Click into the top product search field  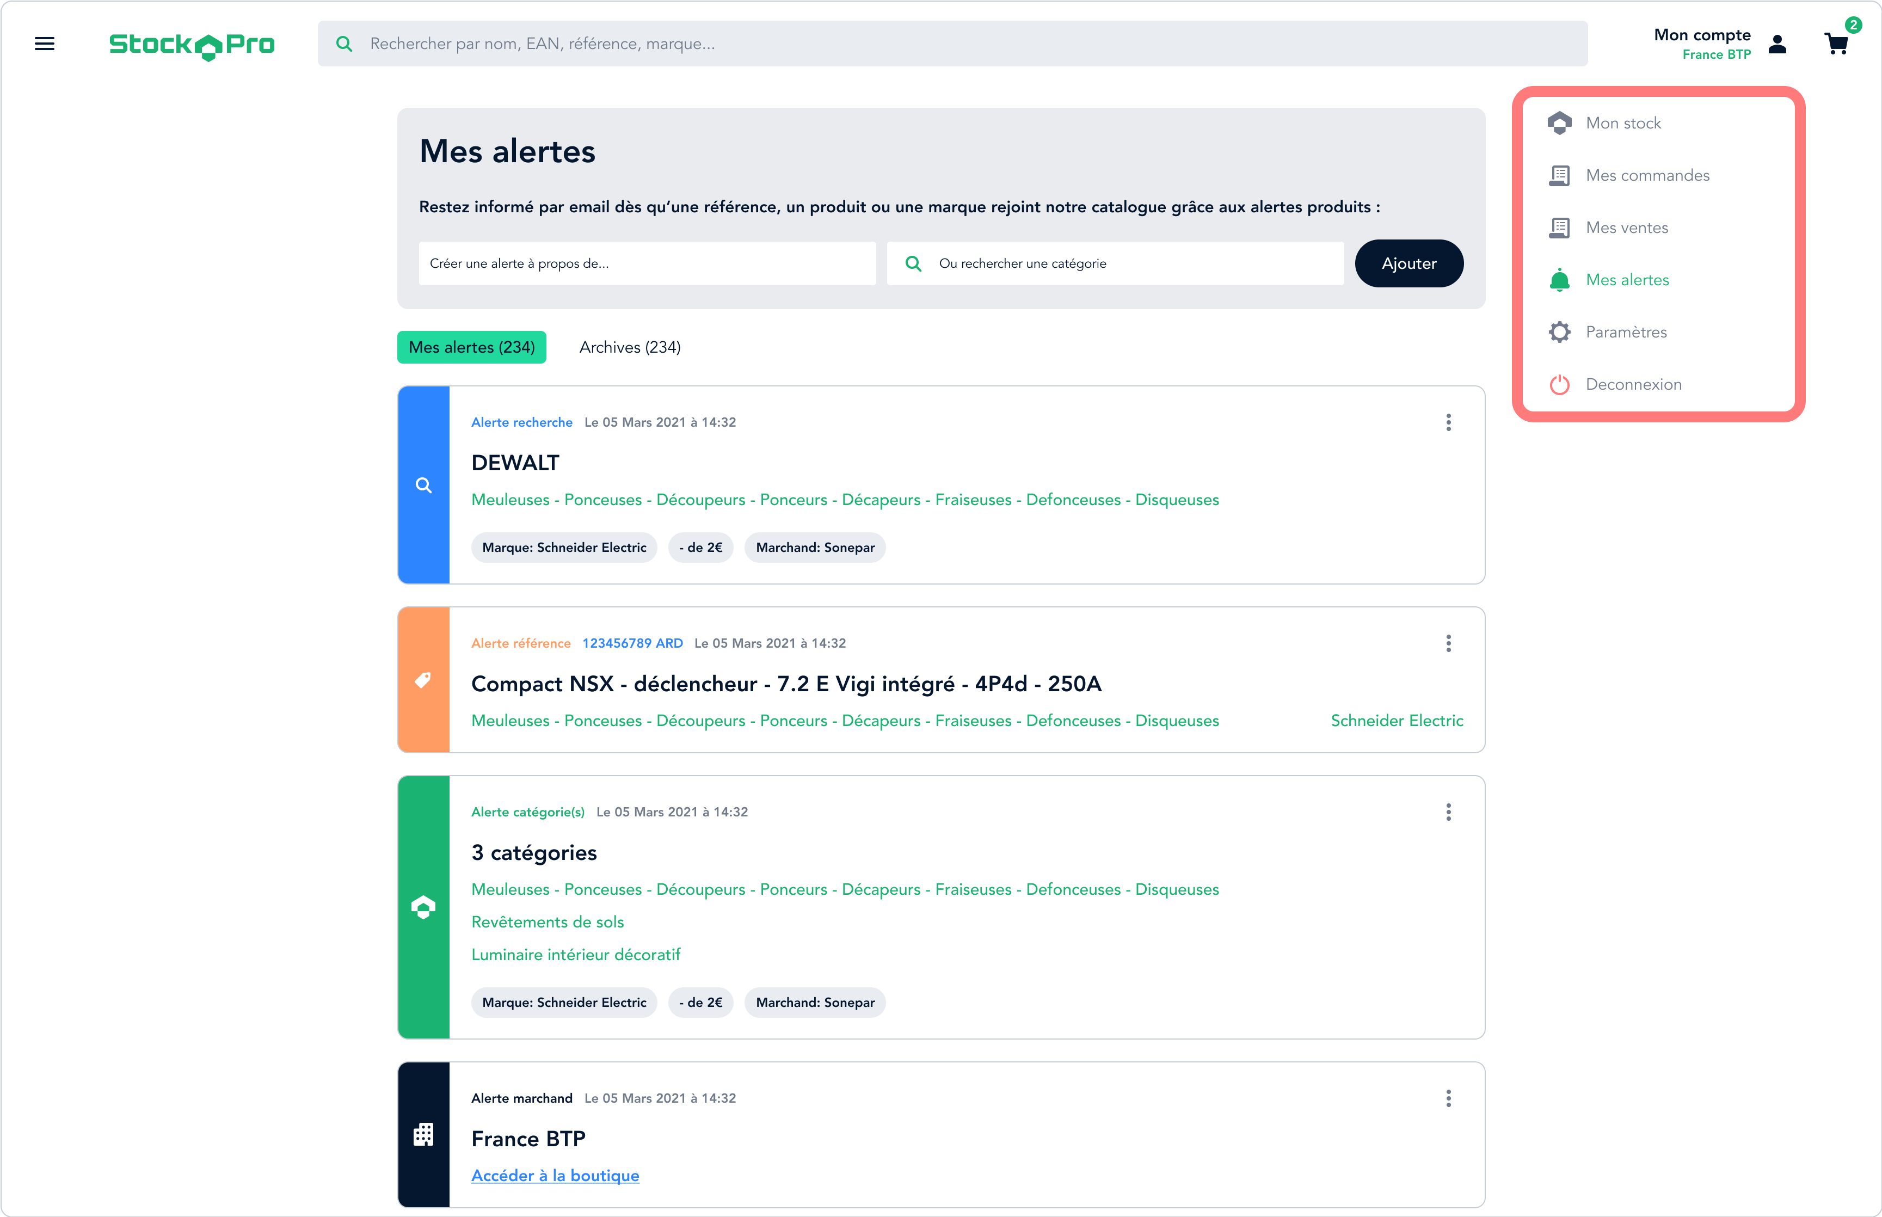(952, 44)
